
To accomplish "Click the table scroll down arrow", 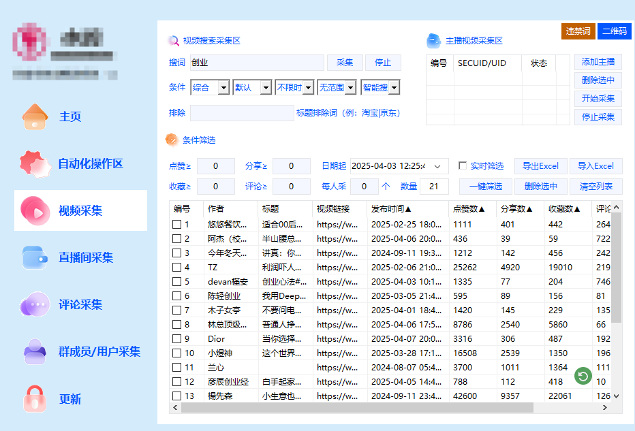I will [616, 396].
